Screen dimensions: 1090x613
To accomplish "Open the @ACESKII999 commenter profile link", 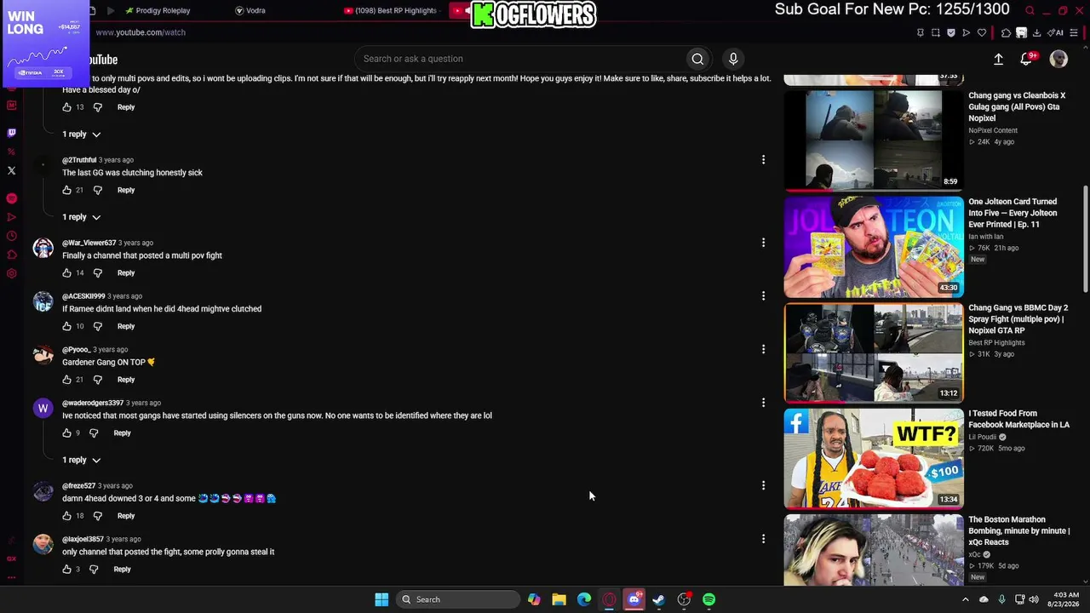I will point(83,296).
